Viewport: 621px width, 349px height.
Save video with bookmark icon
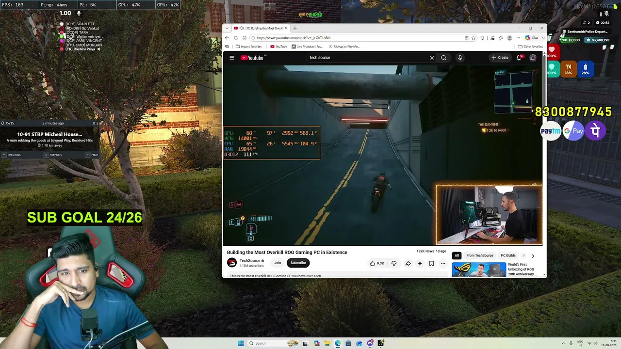[431, 263]
